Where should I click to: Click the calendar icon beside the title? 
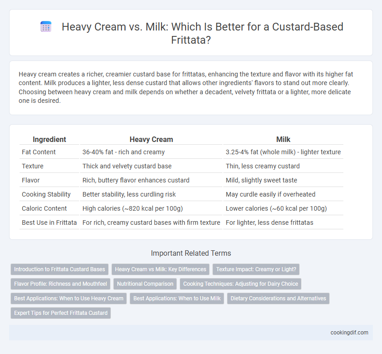(x=46, y=26)
